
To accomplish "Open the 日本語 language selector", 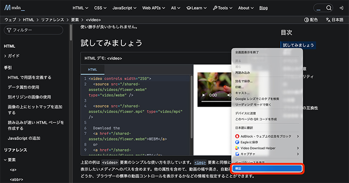I will (x=335, y=20).
